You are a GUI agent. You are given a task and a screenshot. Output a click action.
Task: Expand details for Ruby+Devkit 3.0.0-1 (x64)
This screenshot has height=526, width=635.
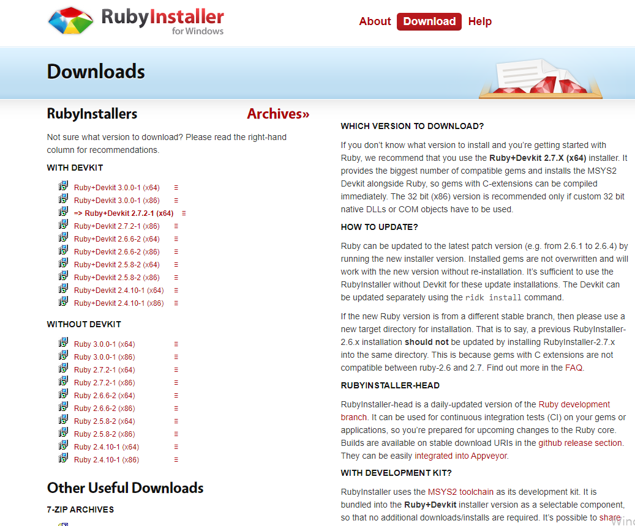pos(176,188)
